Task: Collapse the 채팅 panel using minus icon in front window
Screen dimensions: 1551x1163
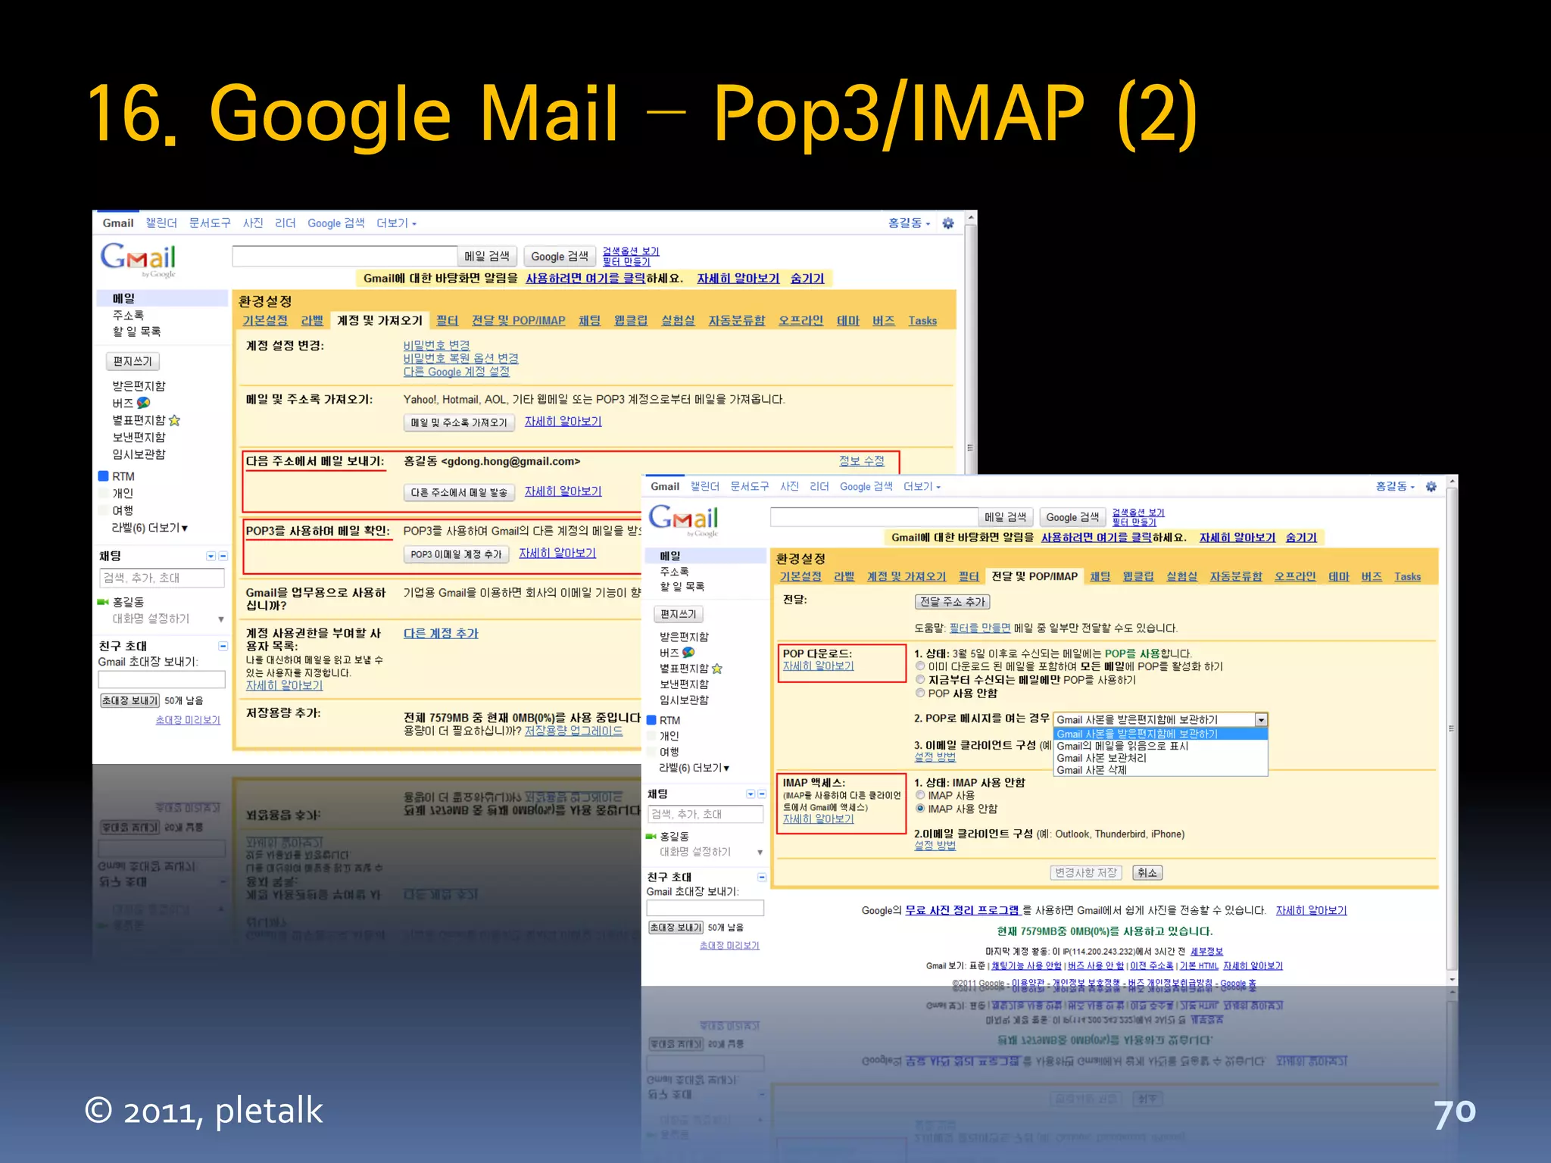Action: (762, 794)
